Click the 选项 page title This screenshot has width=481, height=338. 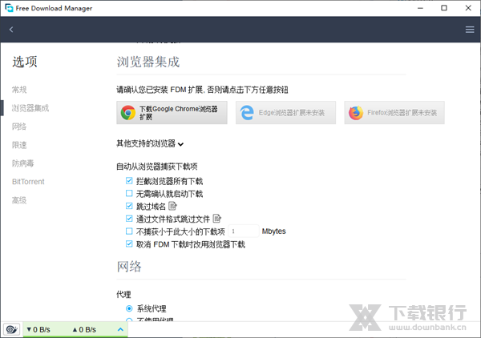[x=25, y=62]
